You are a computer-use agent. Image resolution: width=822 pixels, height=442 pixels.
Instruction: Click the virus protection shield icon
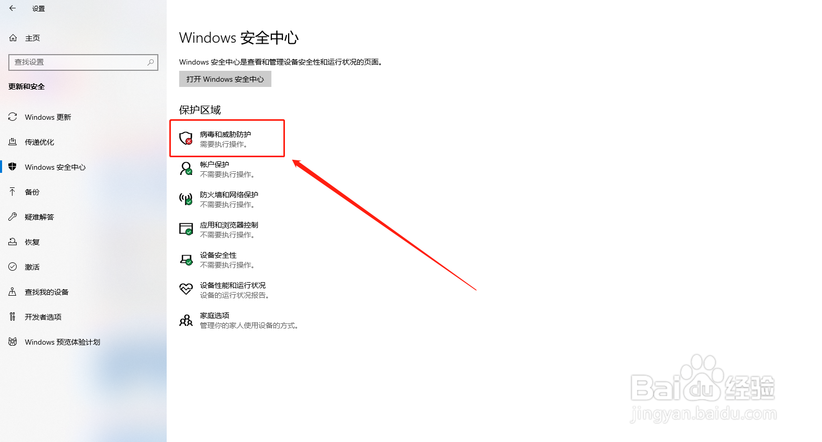click(x=186, y=138)
